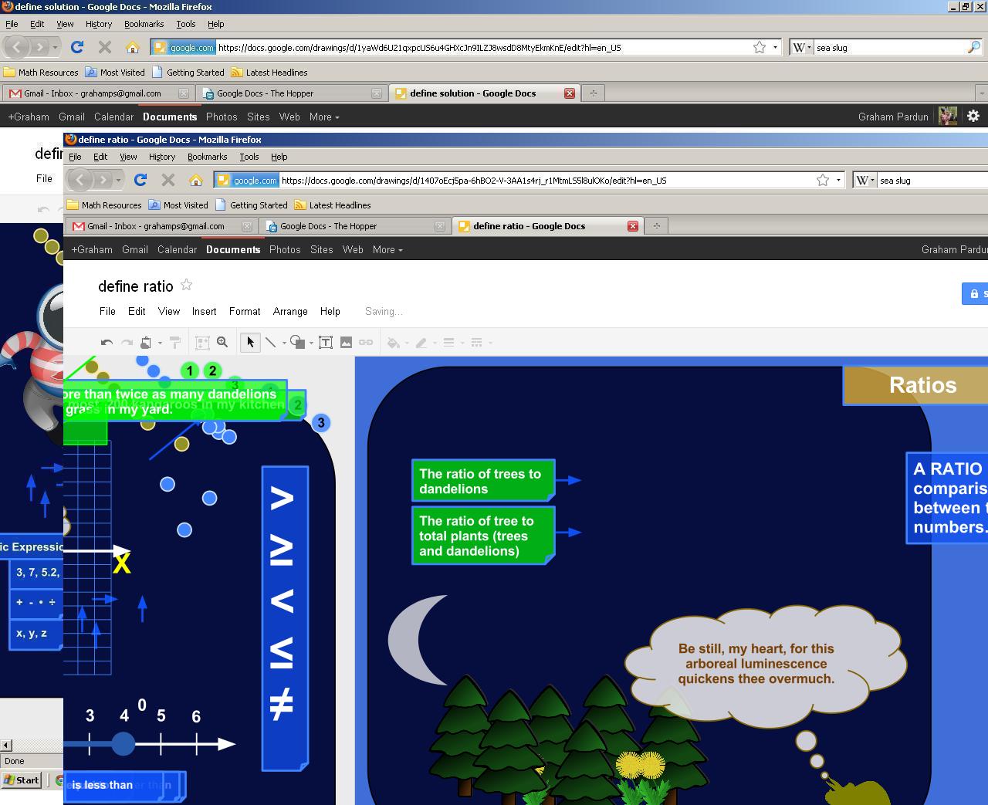
Task: Star the 'define ratio' document
Action: 186,285
